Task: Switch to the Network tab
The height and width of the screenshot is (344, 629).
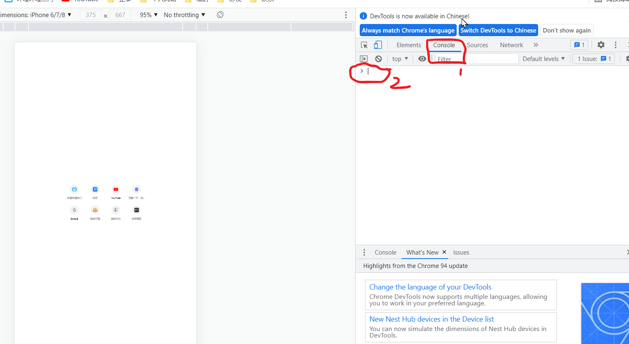Action: click(512, 45)
